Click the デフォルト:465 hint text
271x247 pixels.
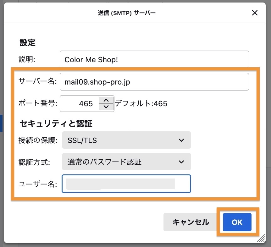click(x=141, y=104)
